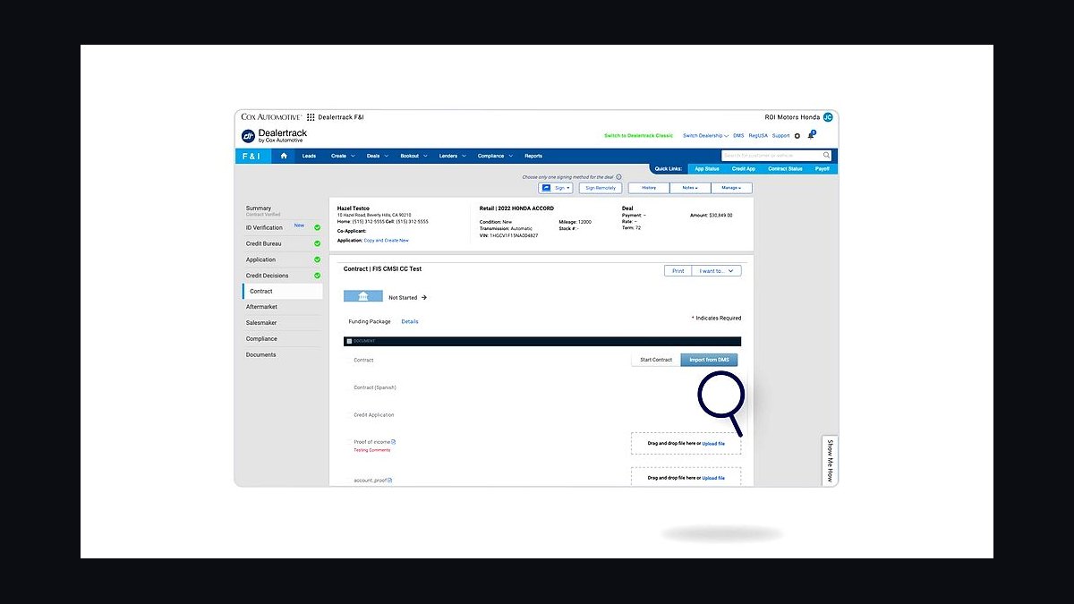This screenshot has height=604, width=1074.
Task: Open the App Status quick link
Action: tap(707, 168)
